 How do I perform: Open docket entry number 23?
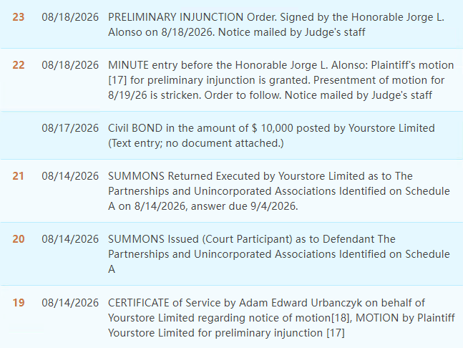[x=19, y=17]
